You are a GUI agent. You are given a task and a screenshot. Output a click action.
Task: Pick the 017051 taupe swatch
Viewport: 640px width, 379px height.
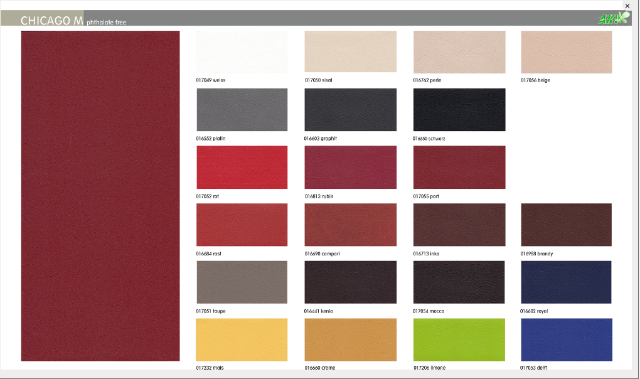point(242,282)
